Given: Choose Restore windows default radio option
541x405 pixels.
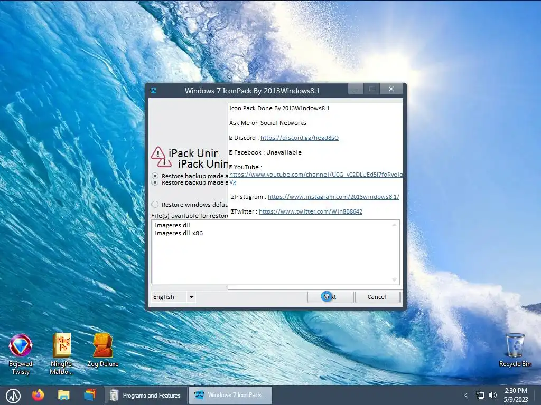Looking at the screenshot, I should pos(155,205).
